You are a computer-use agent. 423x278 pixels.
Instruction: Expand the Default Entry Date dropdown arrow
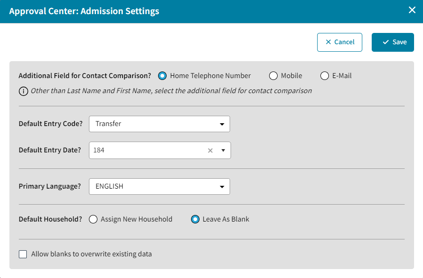(223, 151)
